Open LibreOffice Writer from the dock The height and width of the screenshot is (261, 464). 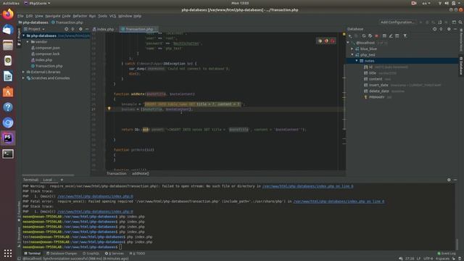tap(8, 76)
